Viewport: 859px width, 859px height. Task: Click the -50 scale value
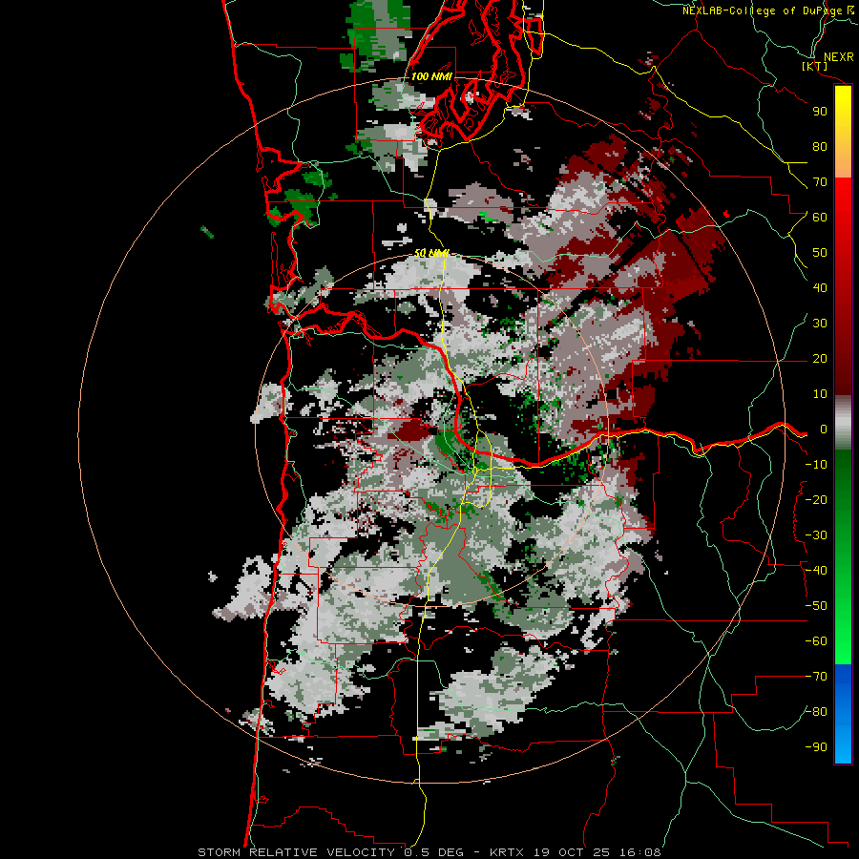coord(816,606)
